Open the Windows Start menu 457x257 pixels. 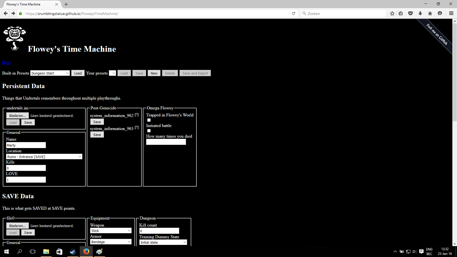point(7,252)
